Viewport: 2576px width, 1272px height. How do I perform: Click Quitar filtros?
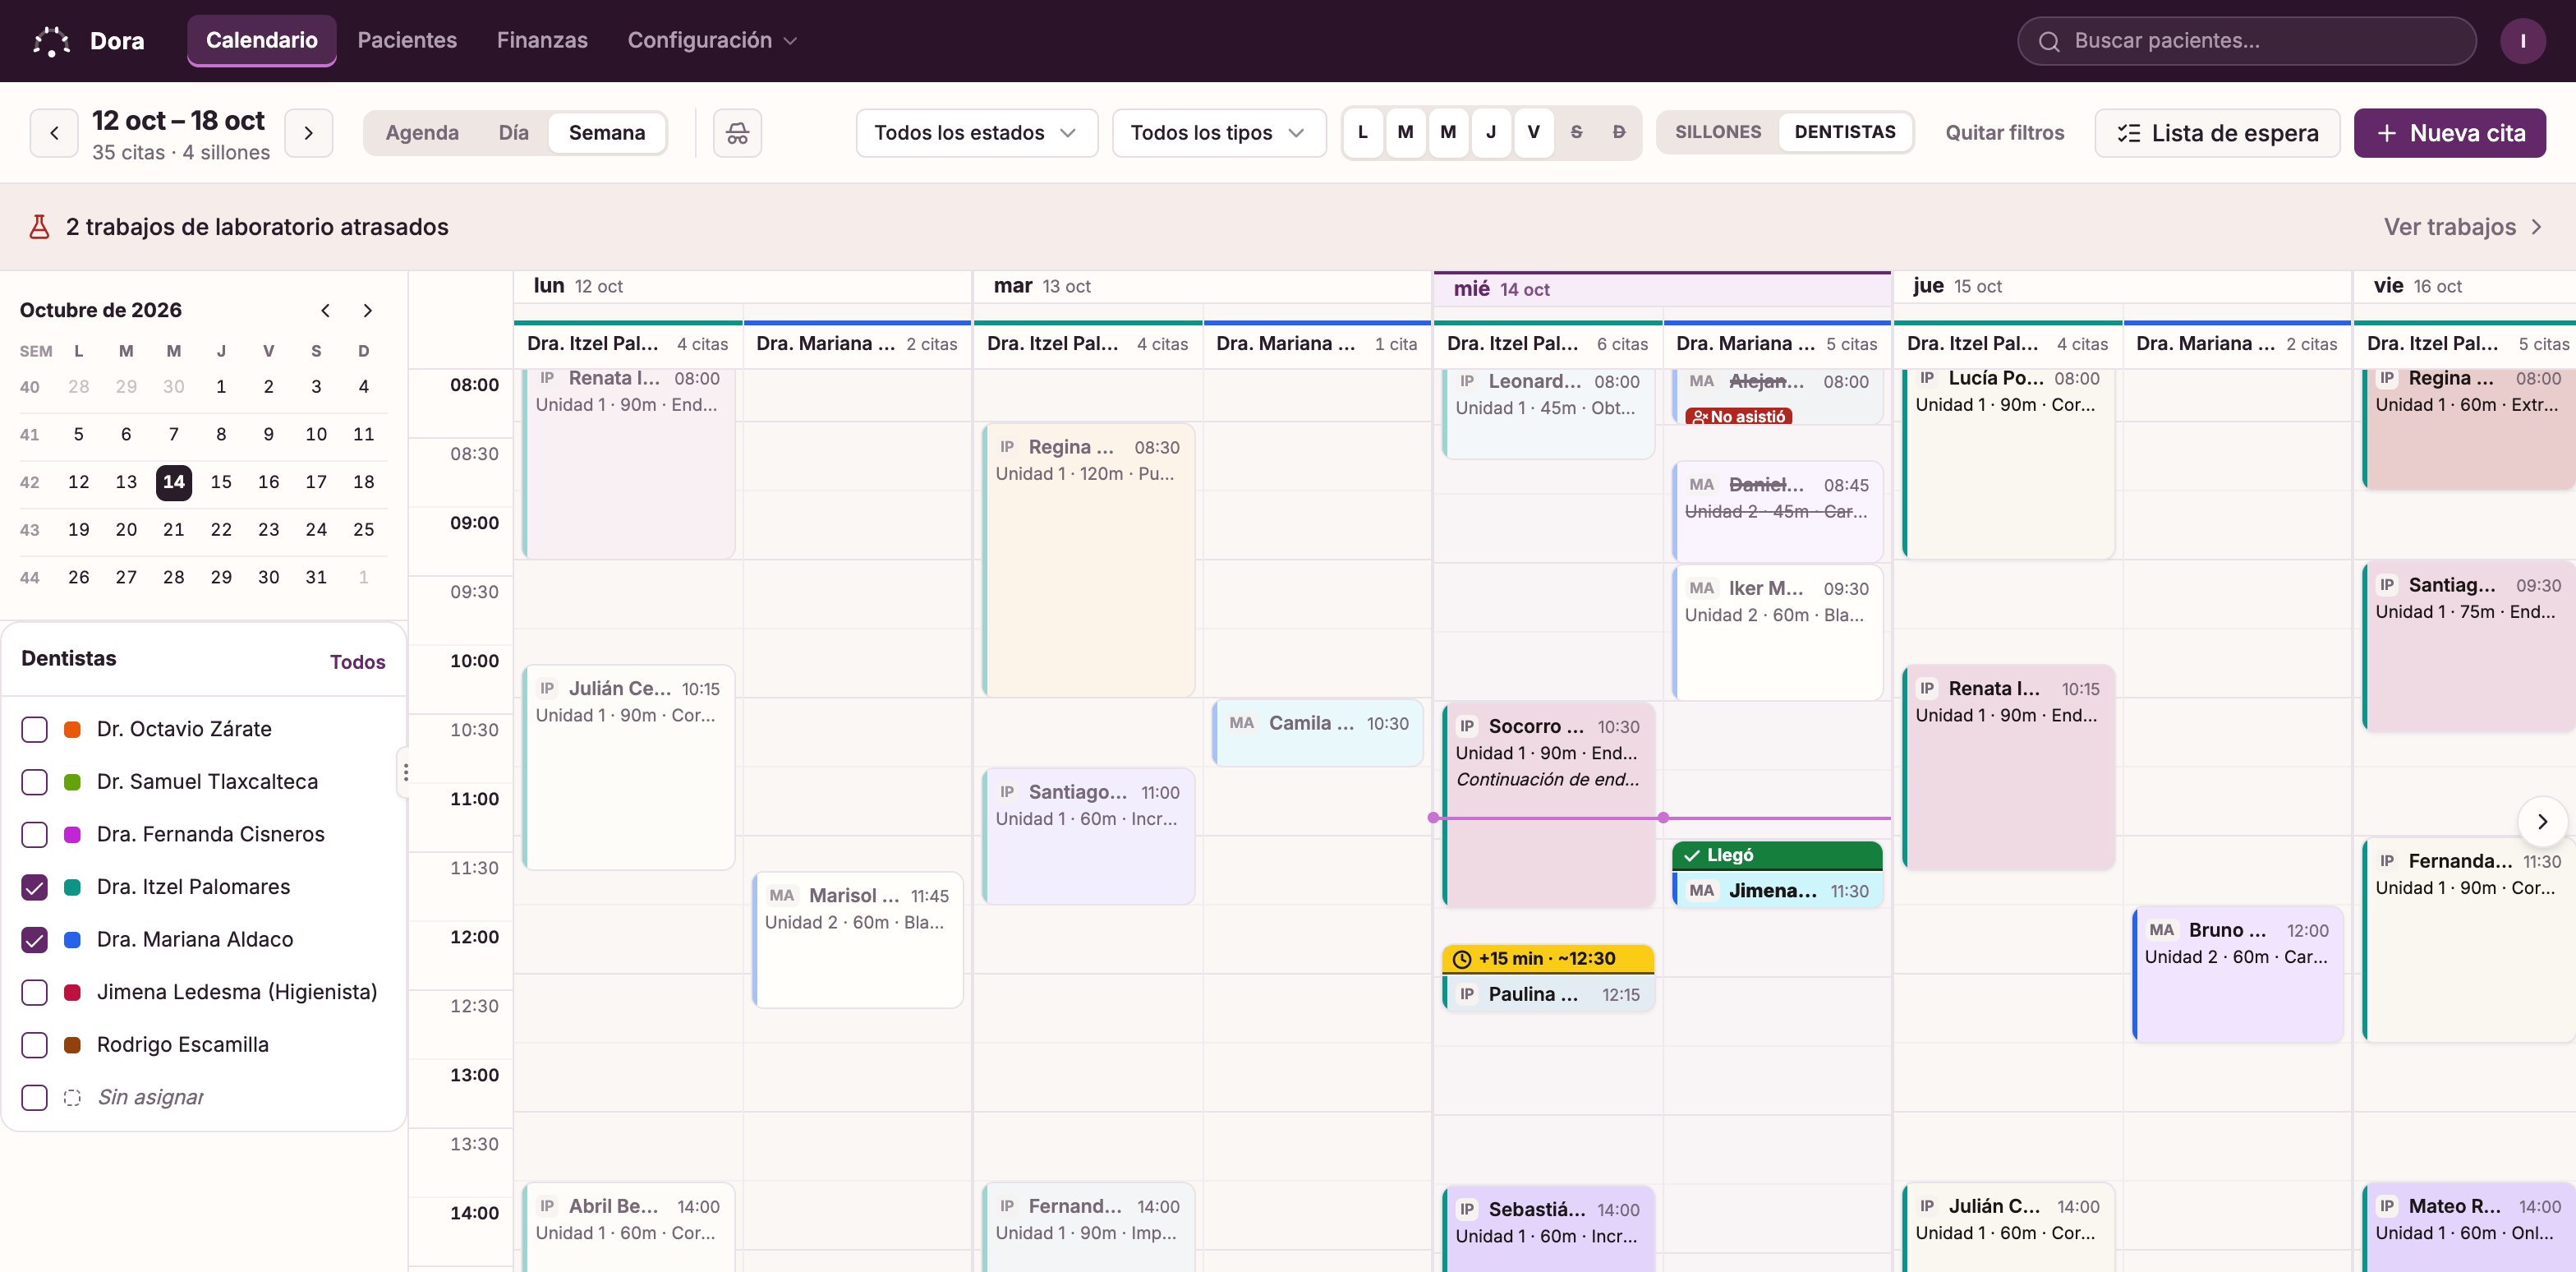point(2004,133)
